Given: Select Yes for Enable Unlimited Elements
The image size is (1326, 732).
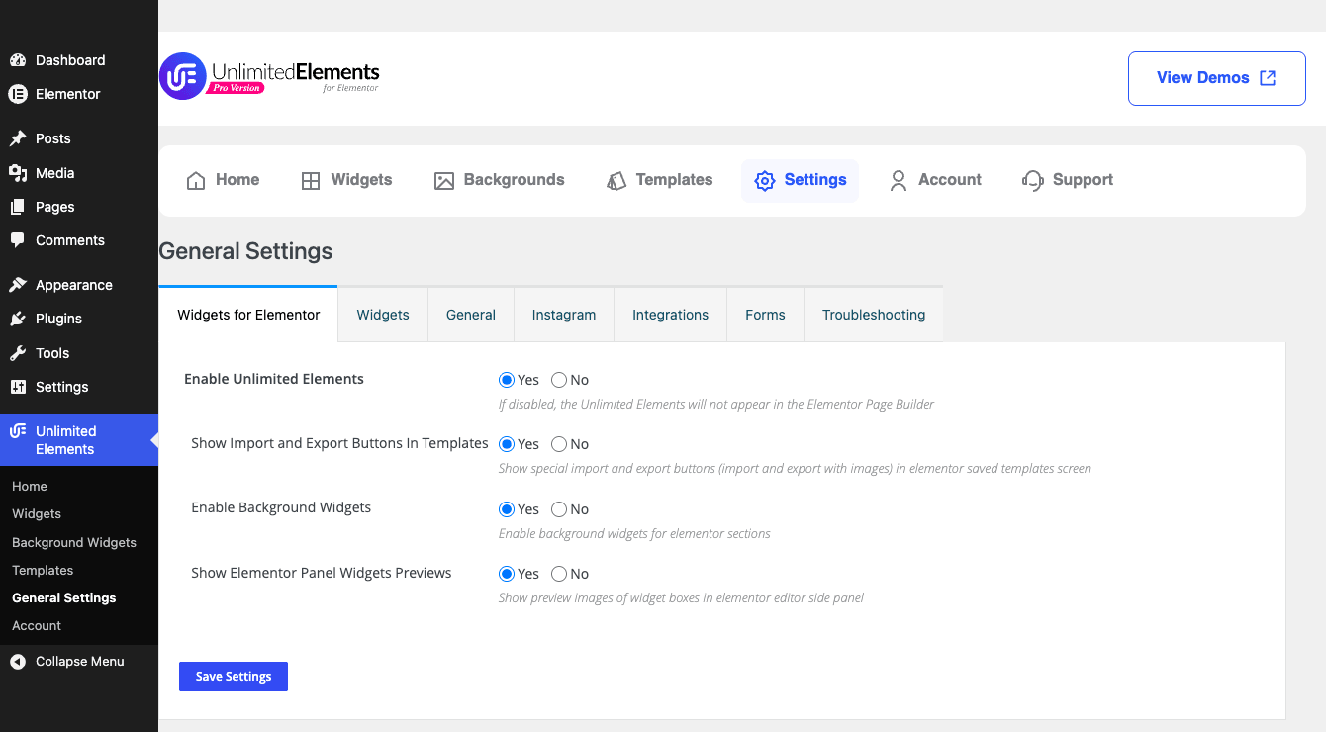Looking at the screenshot, I should click(507, 380).
